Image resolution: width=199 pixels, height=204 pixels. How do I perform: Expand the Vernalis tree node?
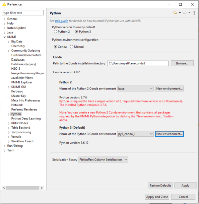click(9, 137)
